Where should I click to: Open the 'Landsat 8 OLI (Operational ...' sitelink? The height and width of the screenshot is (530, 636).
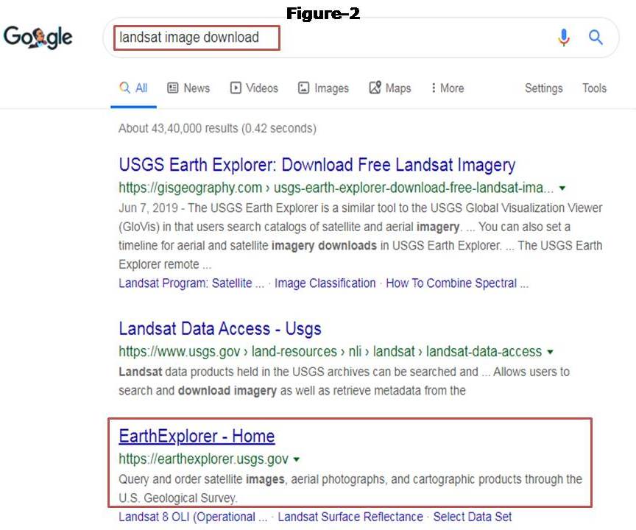pyautogui.click(x=193, y=517)
